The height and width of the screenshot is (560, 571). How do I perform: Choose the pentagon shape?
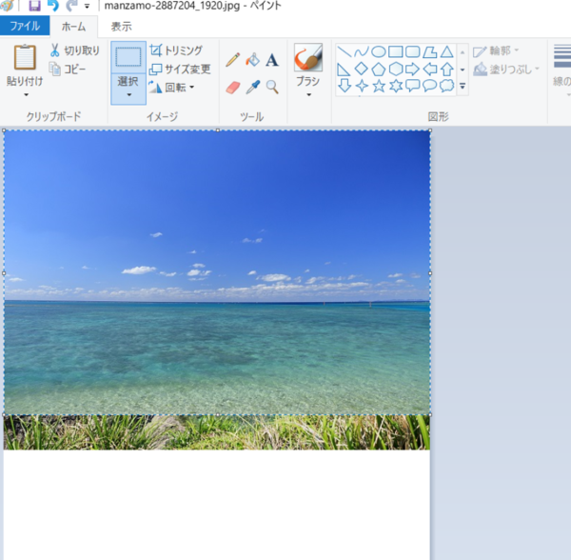tap(379, 69)
